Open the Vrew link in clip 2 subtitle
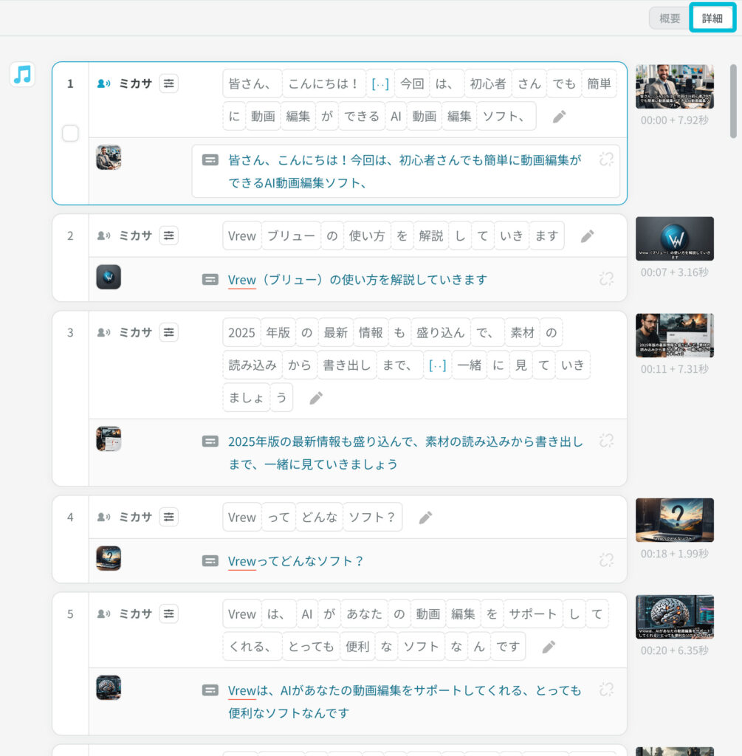Image resolution: width=742 pixels, height=756 pixels. coord(241,280)
